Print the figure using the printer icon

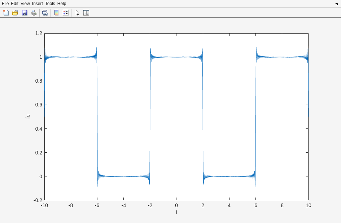pos(34,13)
